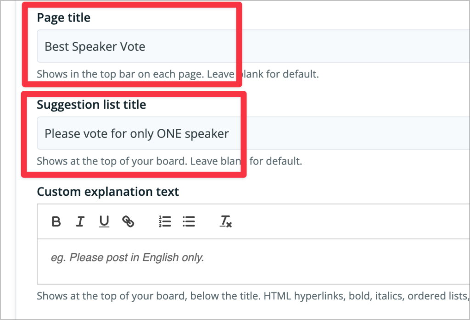Click the HTML hyperlinks help text below the editor
The height and width of the screenshot is (320, 470).
[253, 296]
